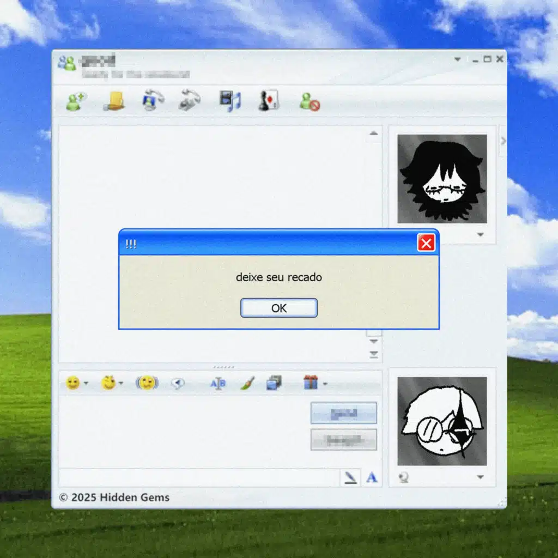Block this contact using the block icon
This screenshot has height=558, width=558.
[310, 101]
